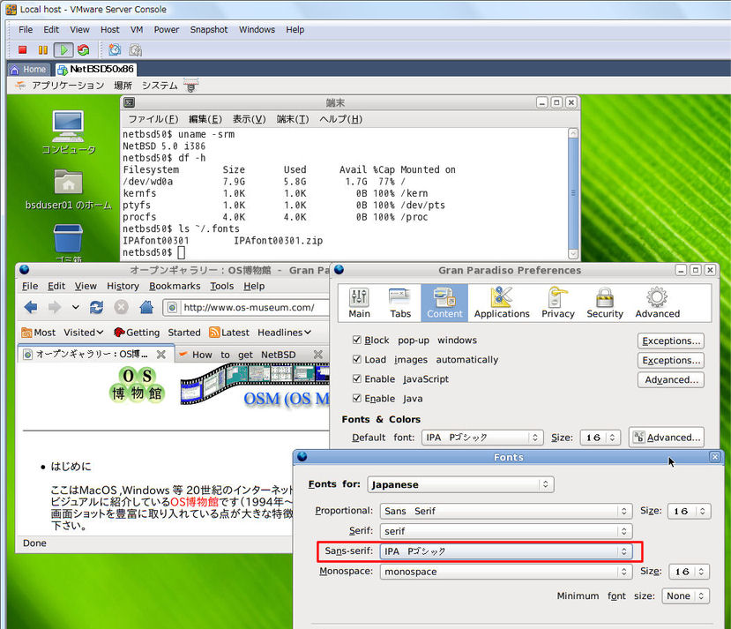Click Exceptions button for pop-up windows

(671, 341)
